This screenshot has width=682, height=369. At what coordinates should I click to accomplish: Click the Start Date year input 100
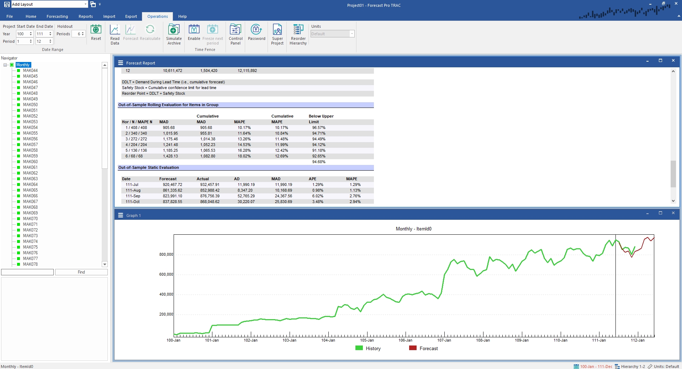point(22,34)
